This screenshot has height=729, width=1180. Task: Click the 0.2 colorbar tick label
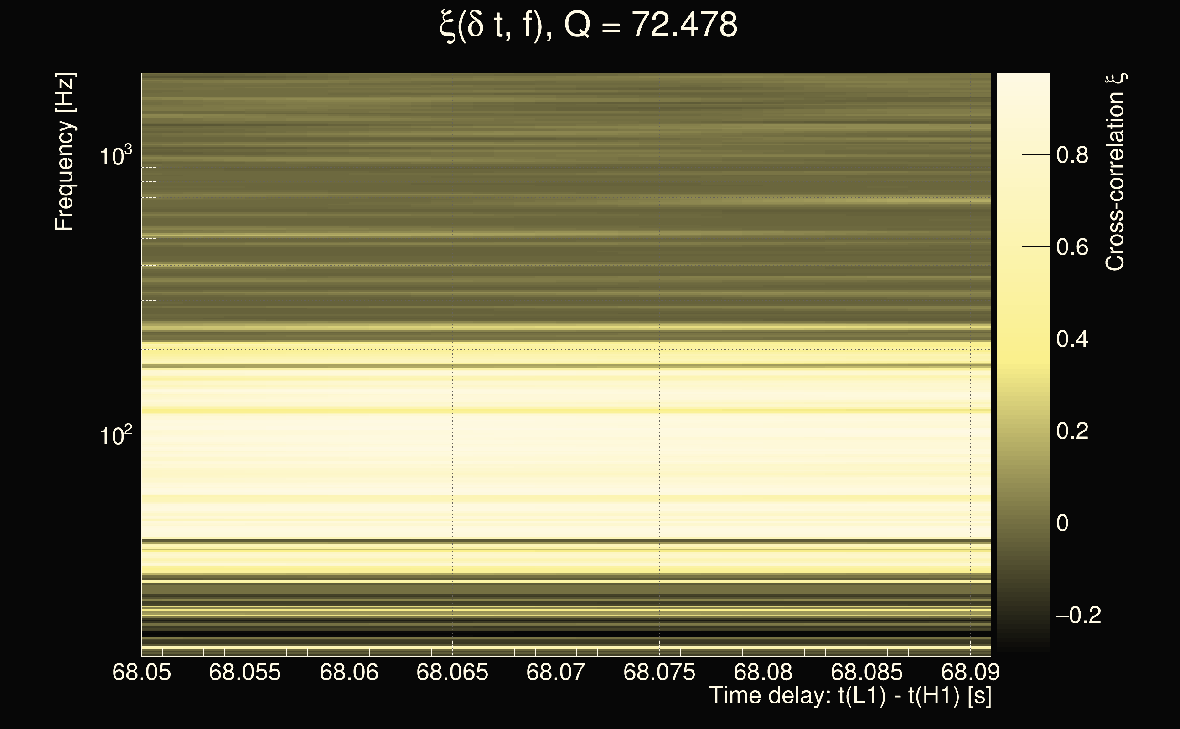(1072, 431)
